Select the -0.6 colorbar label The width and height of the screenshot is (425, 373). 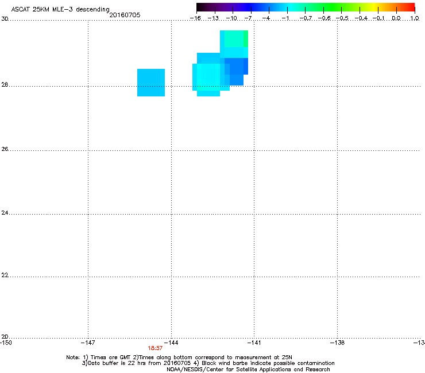click(324, 18)
